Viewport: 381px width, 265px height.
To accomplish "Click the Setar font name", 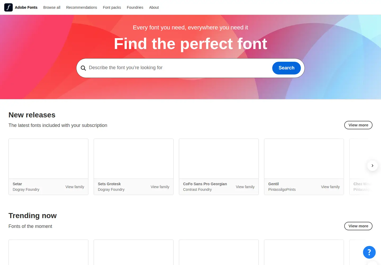I will (x=17, y=184).
